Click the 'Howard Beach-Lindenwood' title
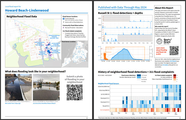Image resolution: width=186 pixels, height=120 pixels. [27, 10]
